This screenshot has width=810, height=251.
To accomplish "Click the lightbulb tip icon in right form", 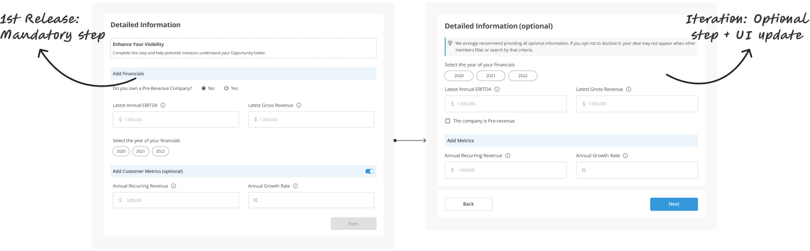I will (x=450, y=43).
